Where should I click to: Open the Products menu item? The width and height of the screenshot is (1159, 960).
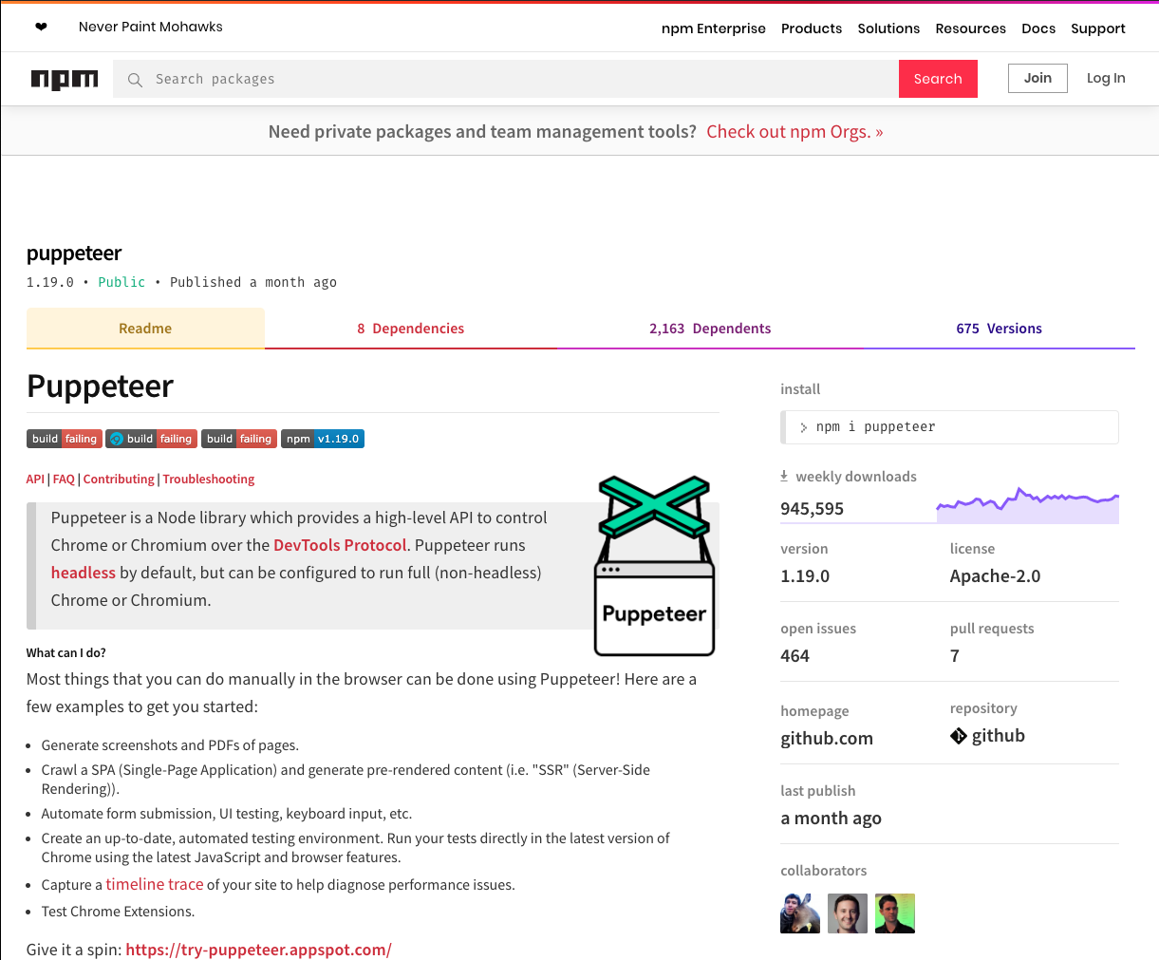[x=812, y=28]
